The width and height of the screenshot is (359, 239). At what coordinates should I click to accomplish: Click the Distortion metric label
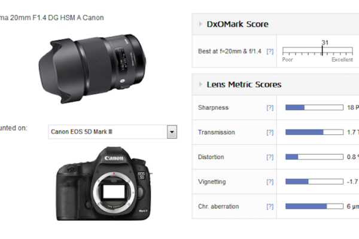coord(211,157)
